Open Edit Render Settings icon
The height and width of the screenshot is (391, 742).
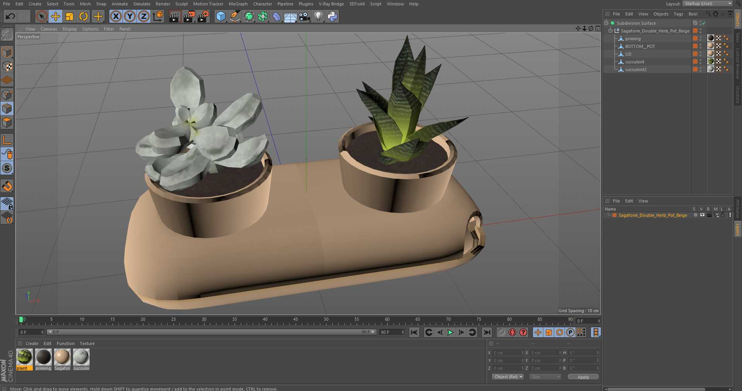(x=203, y=16)
